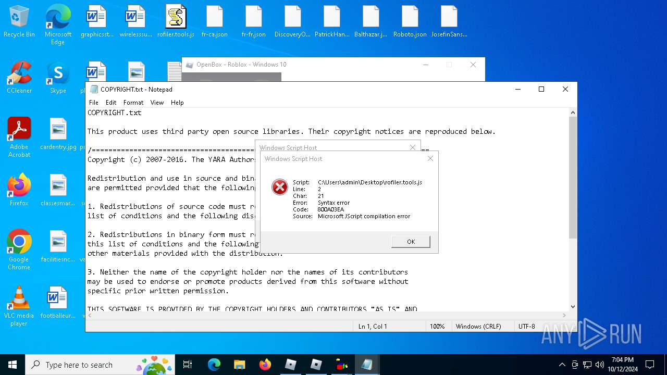Open the CCleaner desktop shortcut

pos(19,78)
